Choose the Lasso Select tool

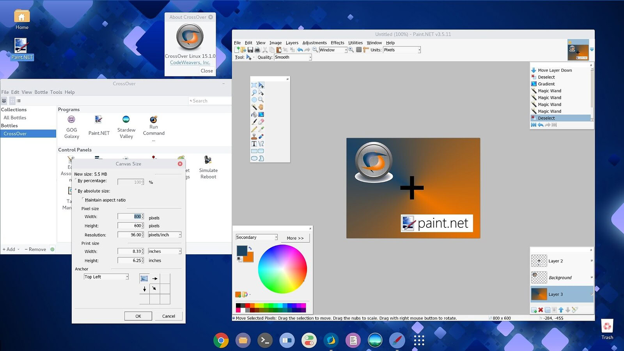254,92
